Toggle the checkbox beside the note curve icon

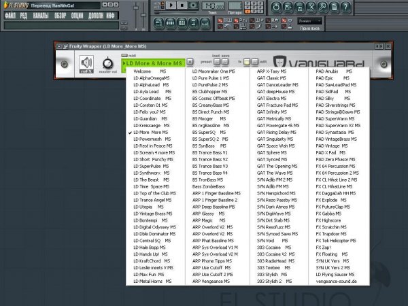pos(252,27)
